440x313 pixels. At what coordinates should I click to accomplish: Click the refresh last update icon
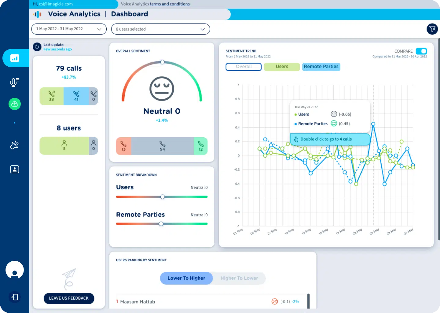click(37, 47)
